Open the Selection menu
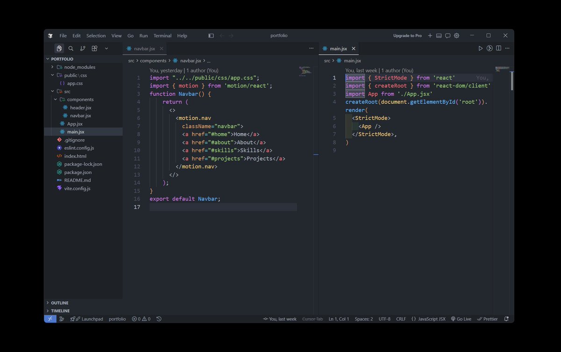The width and height of the screenshot is (561, 352). tap(96, 36)
